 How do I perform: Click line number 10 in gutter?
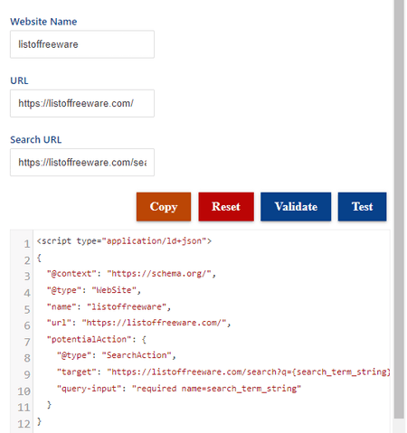click(x=24, y=391)
